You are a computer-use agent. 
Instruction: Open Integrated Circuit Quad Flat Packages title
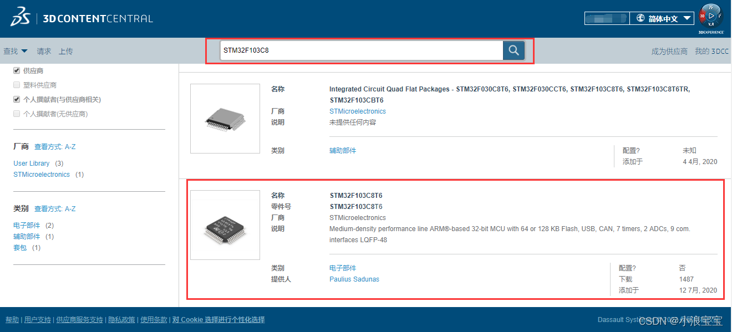(510, 95)
